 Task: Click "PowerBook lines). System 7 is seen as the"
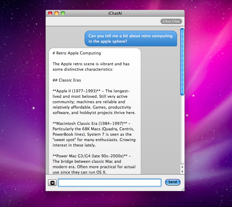(x=92, y=134)
